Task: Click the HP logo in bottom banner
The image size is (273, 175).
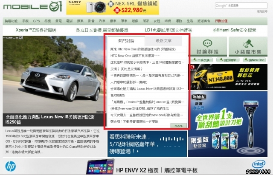Action: [11, 167]
